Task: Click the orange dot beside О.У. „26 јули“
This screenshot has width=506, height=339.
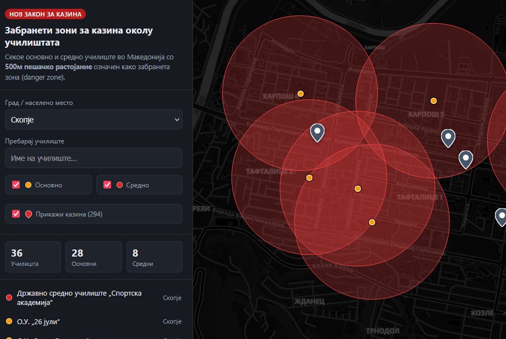Action: coord(9,321)
